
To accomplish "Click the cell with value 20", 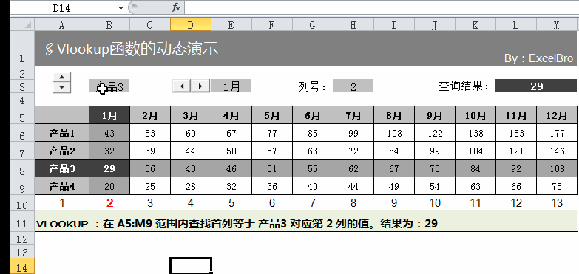I will tap(109, 186).
